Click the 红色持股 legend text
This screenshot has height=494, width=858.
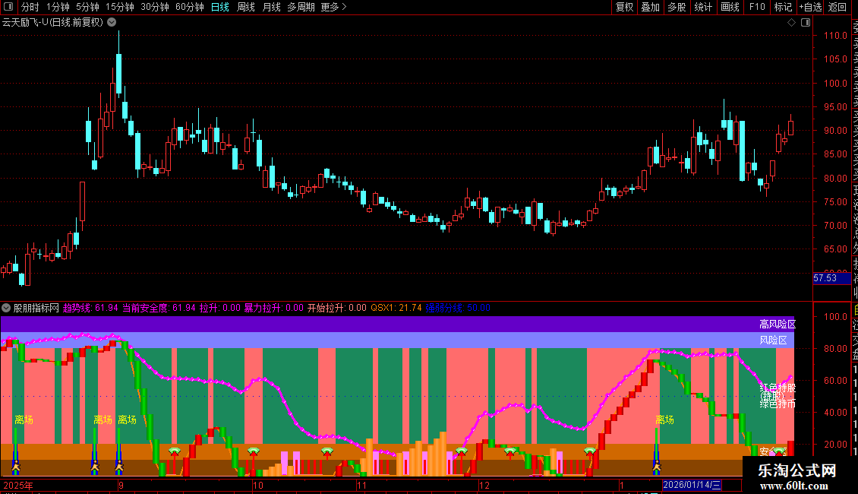(778, 388)
